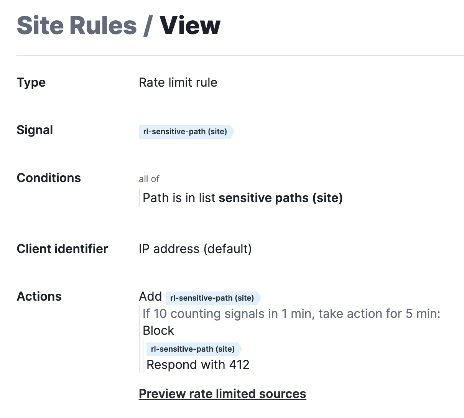464x418 pixels.
Task: Click the rate limit threshold description line
Action: [x=291, y=314]
